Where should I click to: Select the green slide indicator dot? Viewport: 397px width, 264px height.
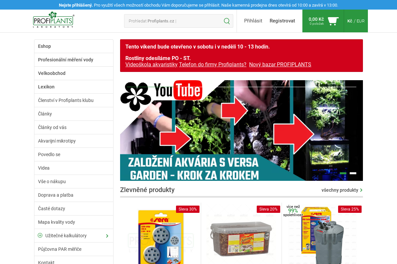click(342, 173)
